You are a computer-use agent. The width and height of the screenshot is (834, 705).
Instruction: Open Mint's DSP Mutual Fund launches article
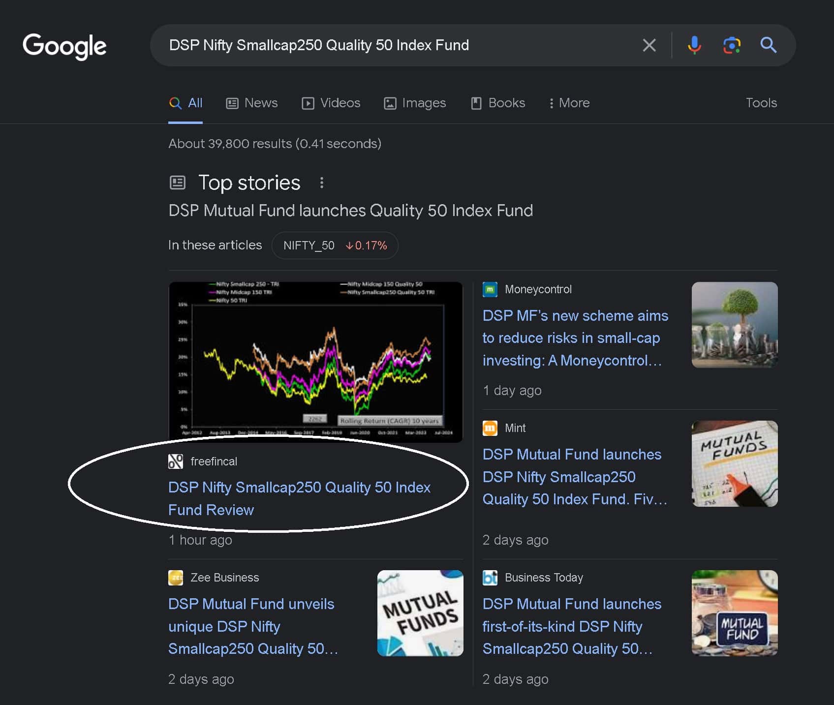[575, 477]
